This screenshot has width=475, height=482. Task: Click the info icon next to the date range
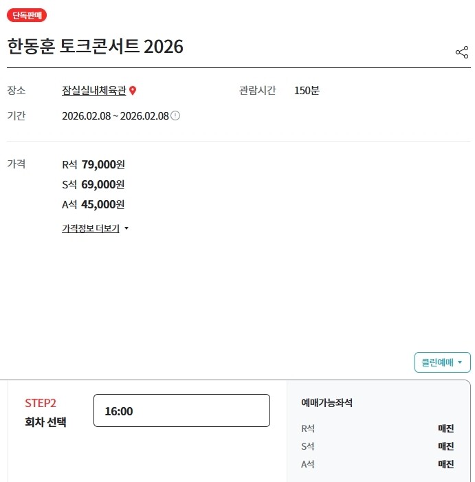click(175, 116)
